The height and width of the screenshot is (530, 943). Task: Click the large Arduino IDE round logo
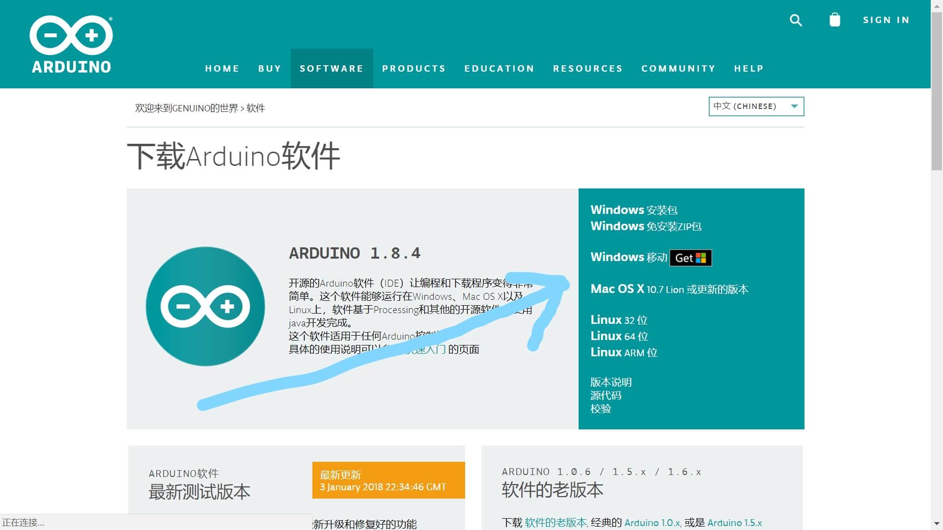coord(205,306)
